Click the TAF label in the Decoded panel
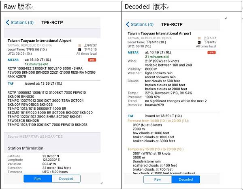Image resolution: width=243 pixels, height=190 pixels. click(131, 116)
